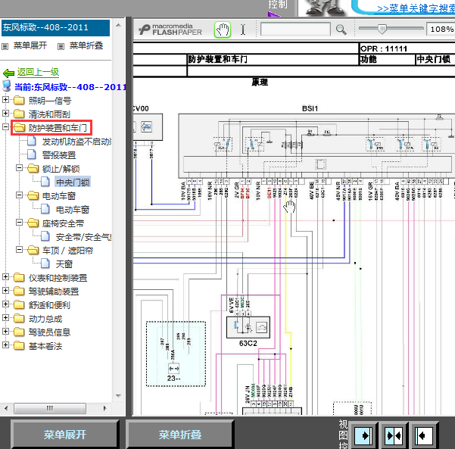Select the 中央门锁 document
The width and height of the screenshot is (455, 449).
coord(73,182)
